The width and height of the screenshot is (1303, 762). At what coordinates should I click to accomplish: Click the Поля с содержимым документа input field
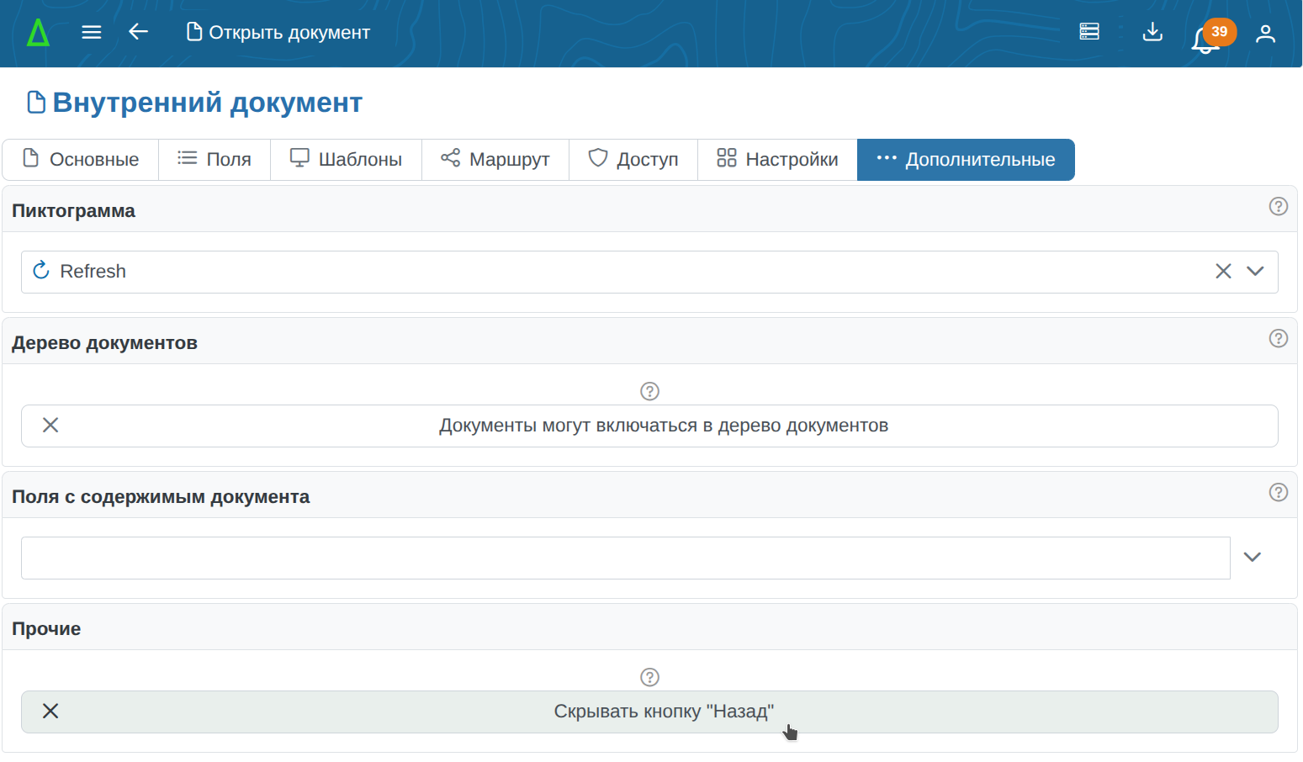click(625, 558)
